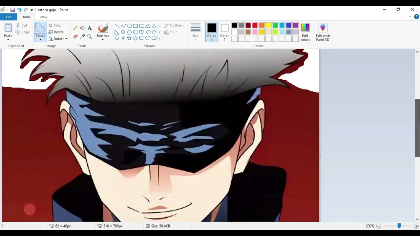Screen dimensions: 420x236
Task: Select the Diamond shape
Action: (x=123, y=32)
